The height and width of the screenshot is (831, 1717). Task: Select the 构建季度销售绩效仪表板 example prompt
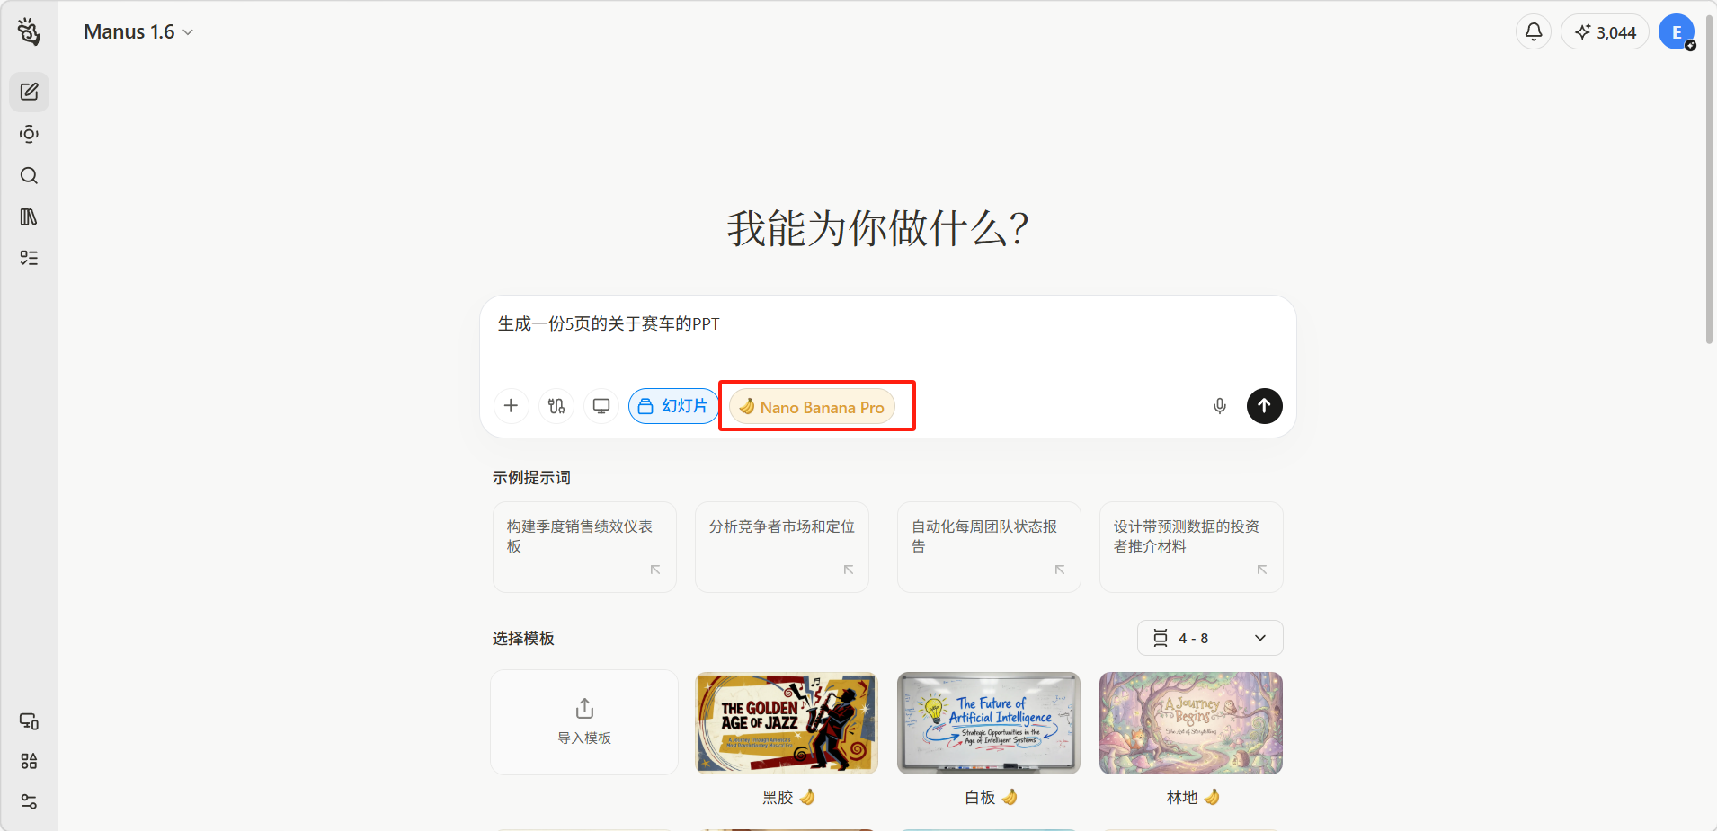584,546
